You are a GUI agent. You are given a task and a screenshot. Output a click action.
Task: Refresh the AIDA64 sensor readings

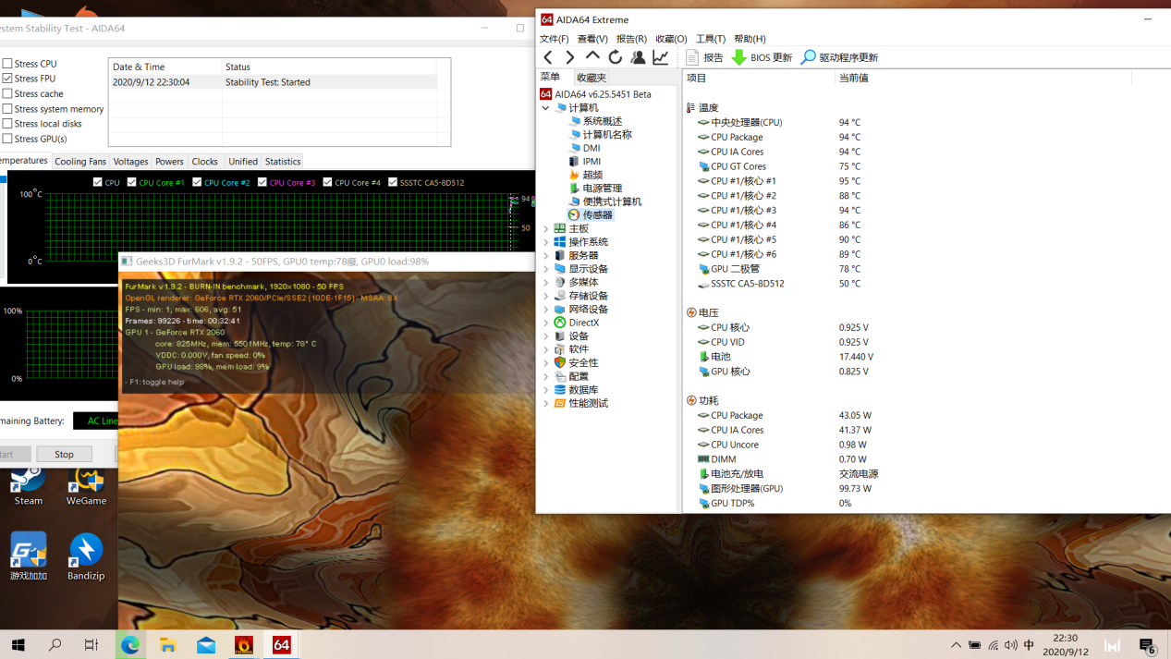coord(615,57)
